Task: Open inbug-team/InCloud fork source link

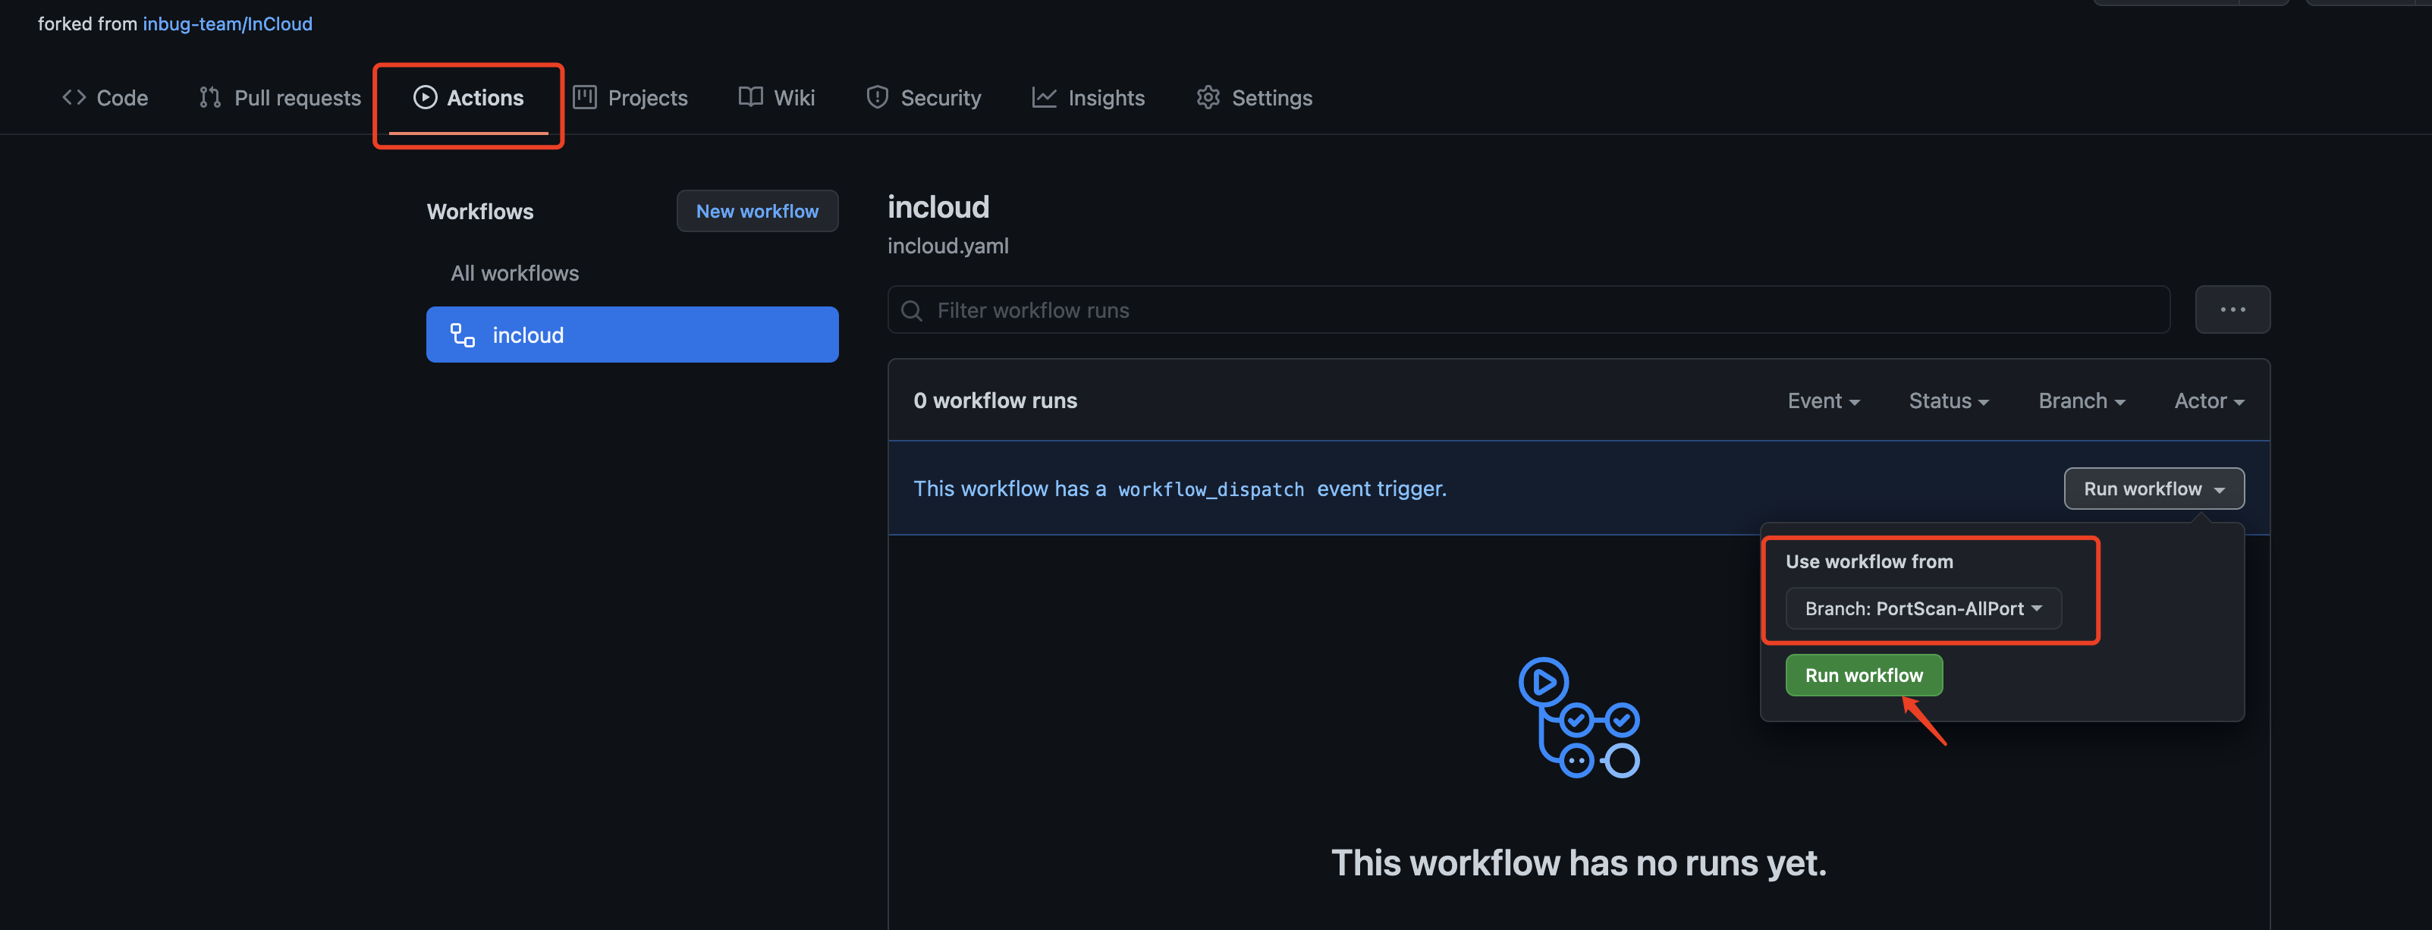Action: pos(227,24)
